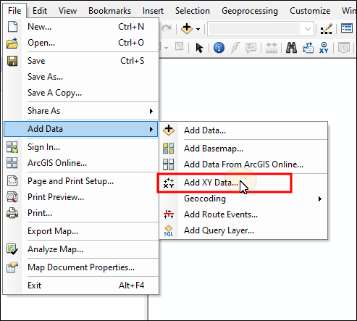357x321 pixels.
Task: Choose Exit from the File menu
Action: coord(81,285)
